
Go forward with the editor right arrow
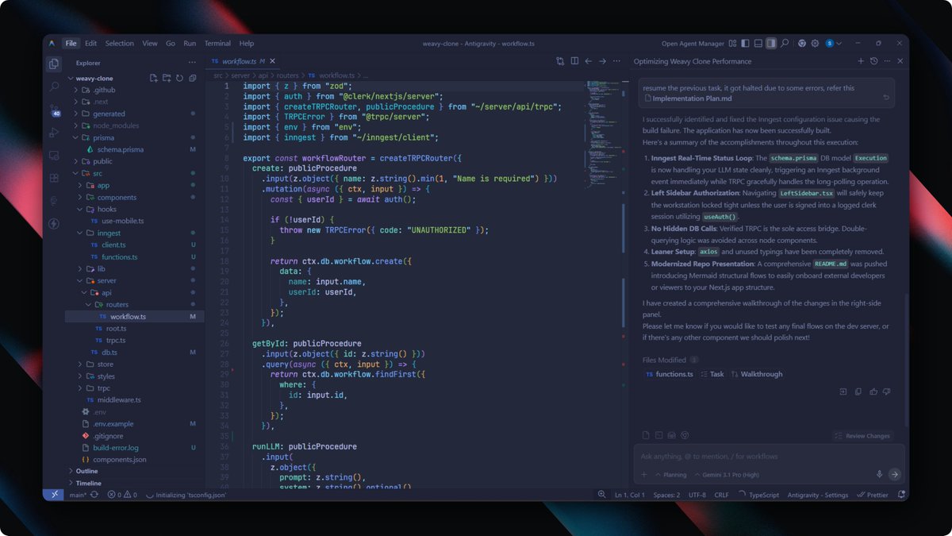pyautogui.click(x=603, y=61)
